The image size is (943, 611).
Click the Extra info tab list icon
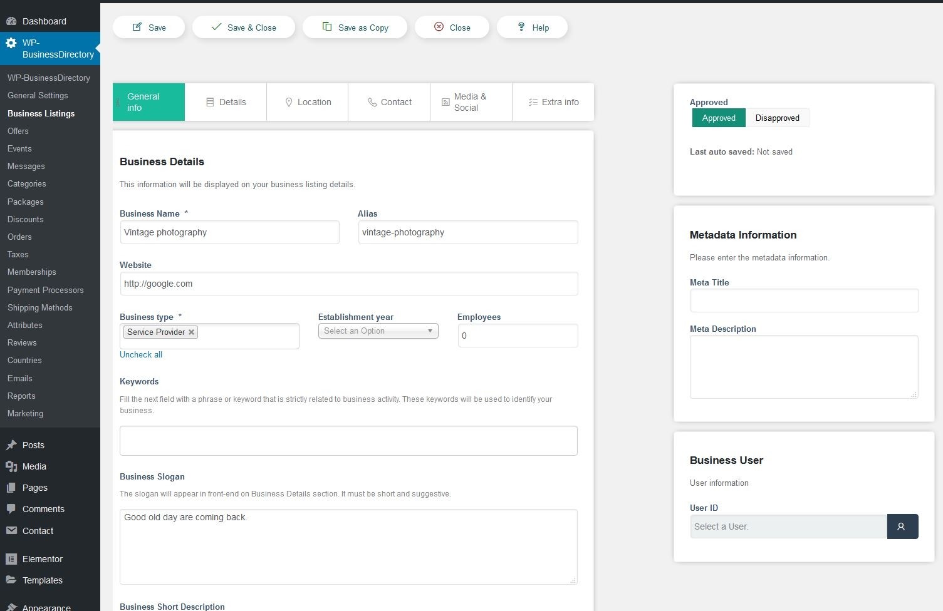tap(533, 102)
